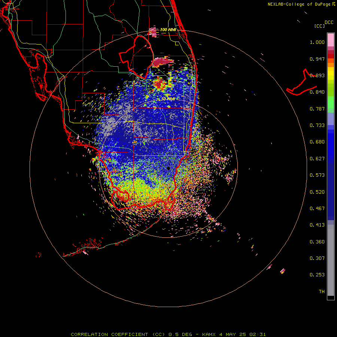Click the 4 MAY 25 02:31 timestamp
This screenshot has width=337, height=337.
[x=242, y=334]
